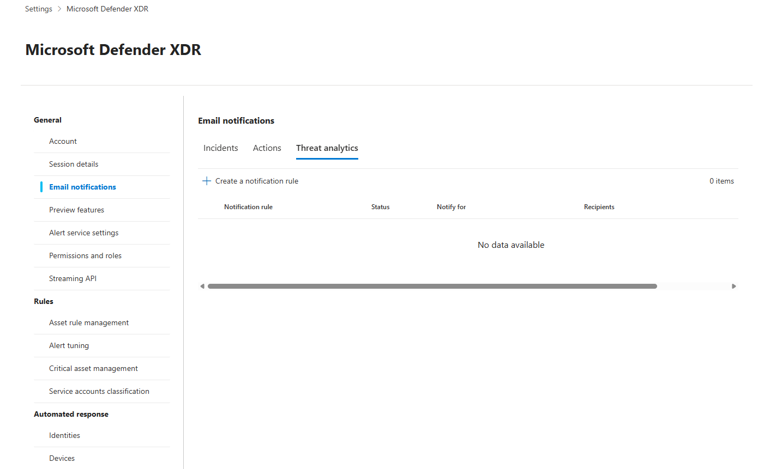
Task: Click the breadcrumb chevron after Settings
Action: tap(59, 9)
